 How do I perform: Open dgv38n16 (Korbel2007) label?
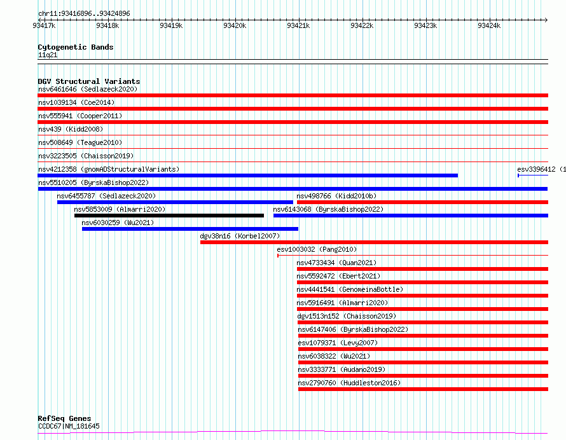click(x=240, y=236)
